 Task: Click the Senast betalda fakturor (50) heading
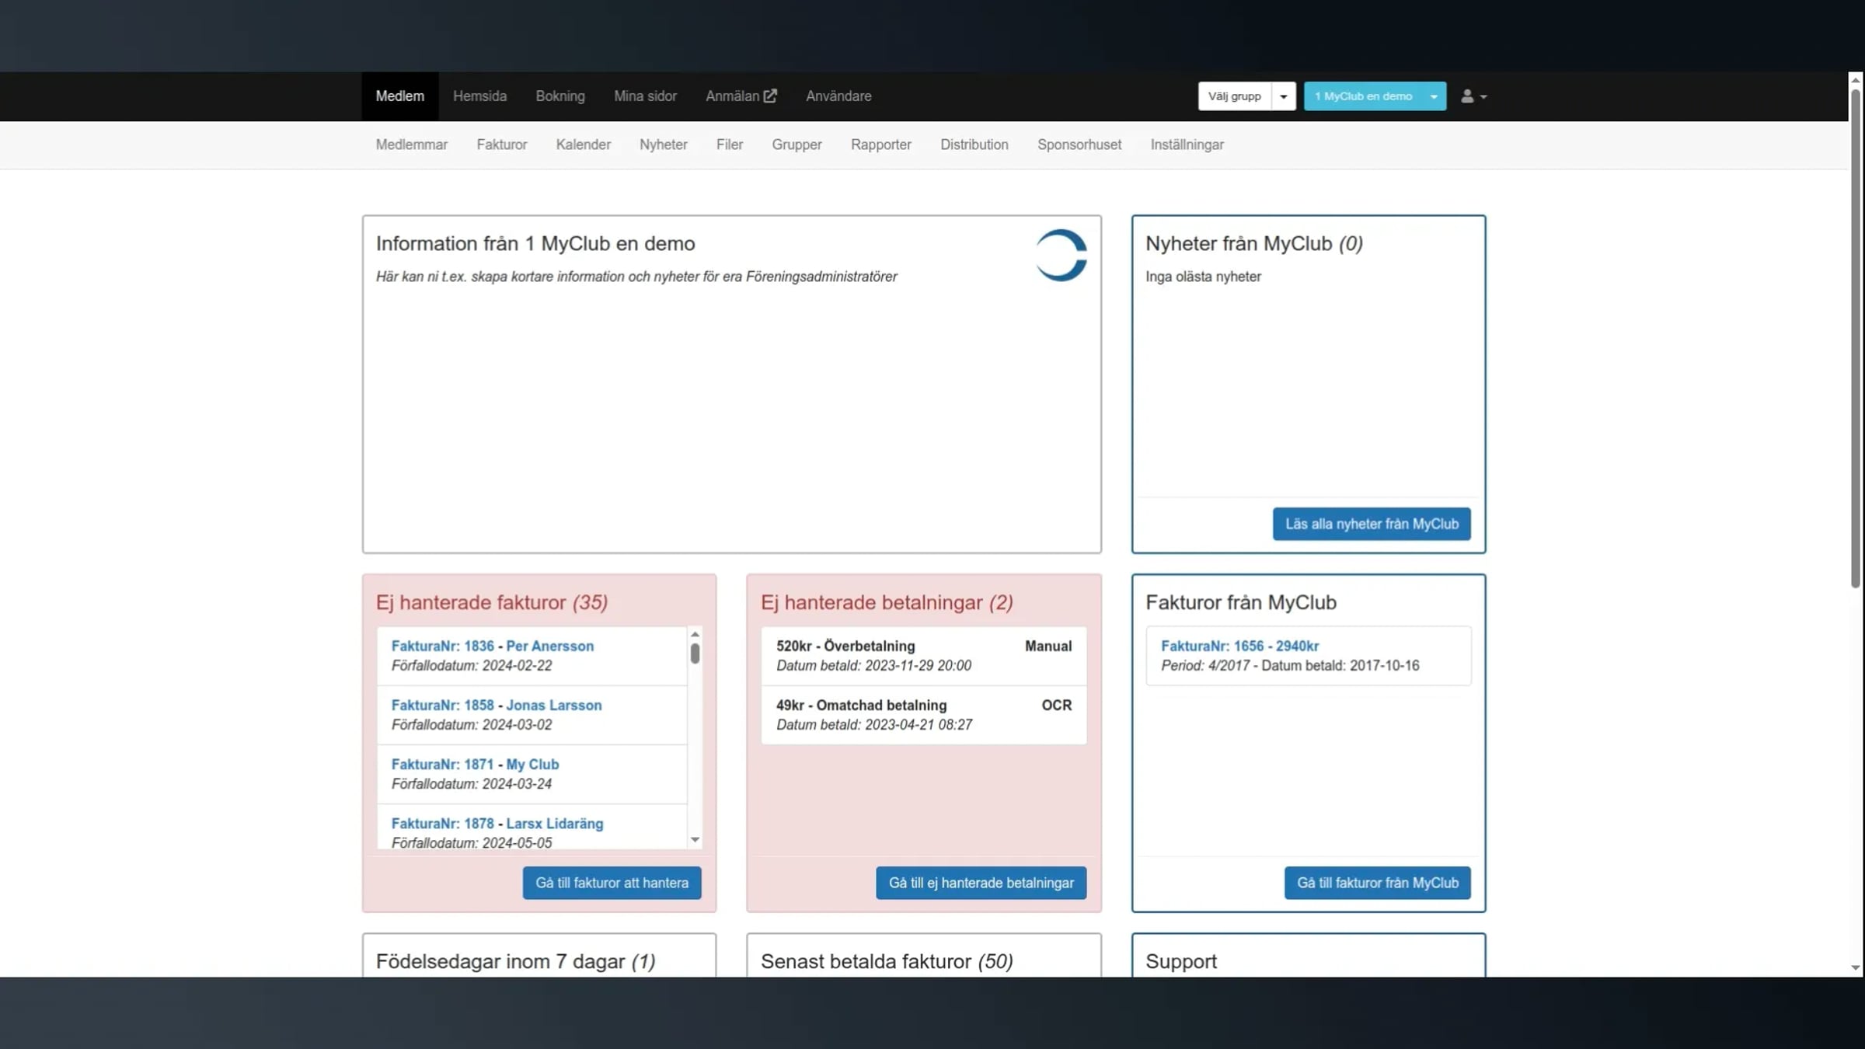pos(887,961)
